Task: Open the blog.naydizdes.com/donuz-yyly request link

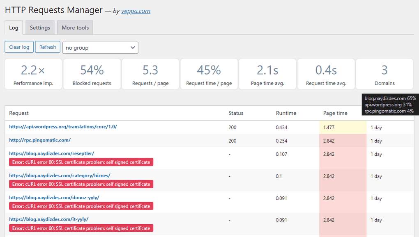Action: [x=54, y=198]
